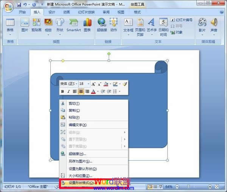Open the PowerPoint help icon

221,12
